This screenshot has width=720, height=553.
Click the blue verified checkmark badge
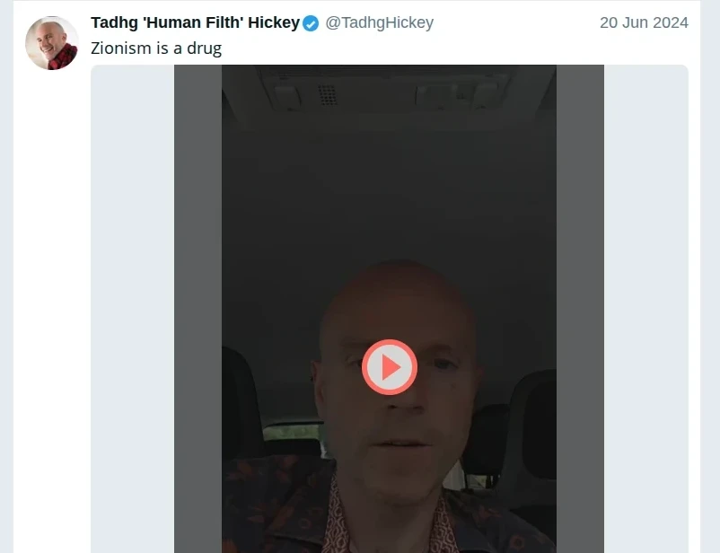311,23
